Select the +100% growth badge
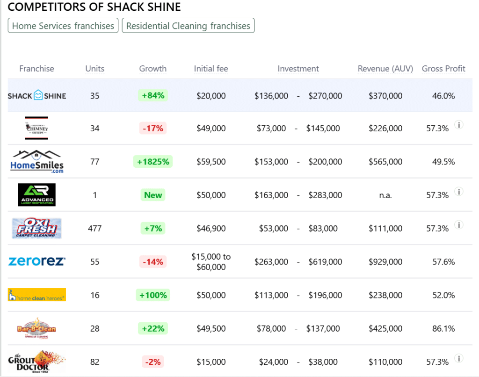The width and height of the screenshot is (479, 377). coord(153,295)
